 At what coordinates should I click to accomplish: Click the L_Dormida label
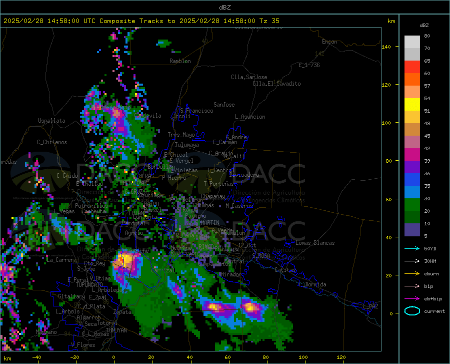coord(312,284)
